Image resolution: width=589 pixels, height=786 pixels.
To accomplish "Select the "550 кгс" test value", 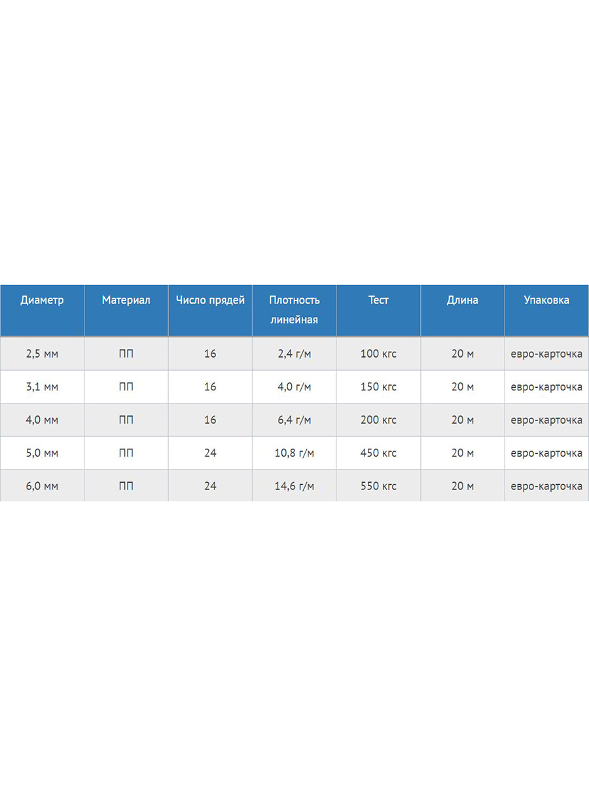I will click(x=378, y=486).
